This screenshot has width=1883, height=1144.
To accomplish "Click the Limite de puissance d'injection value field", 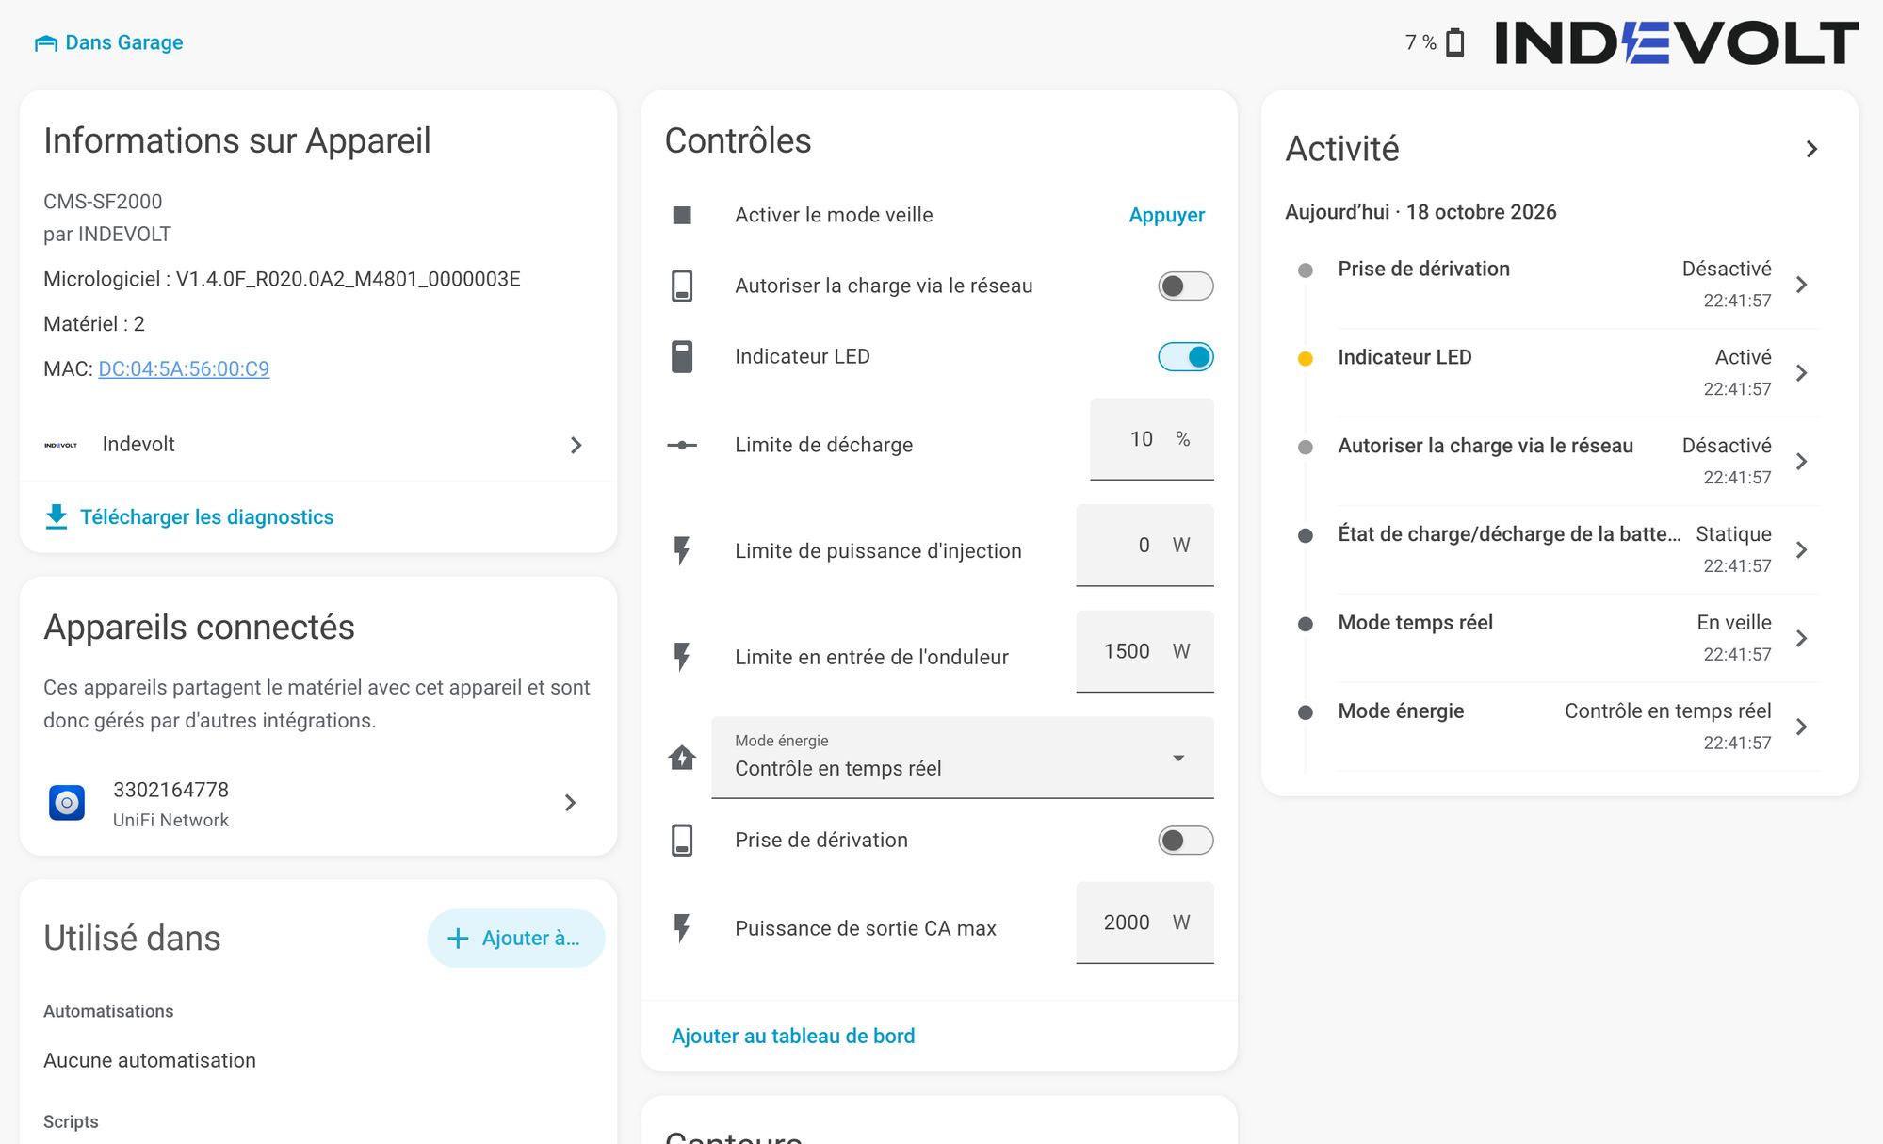I will pyautogui.click(x=1144, y=546).
